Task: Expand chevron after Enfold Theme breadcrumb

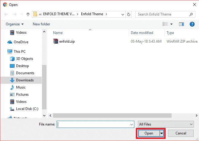Action: (106, 14)
